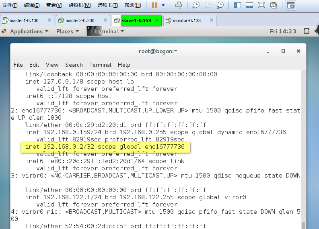Viewport: 319px width, 229px height.
Task: Open the terminal's Terminal menu
Action: 100,65
